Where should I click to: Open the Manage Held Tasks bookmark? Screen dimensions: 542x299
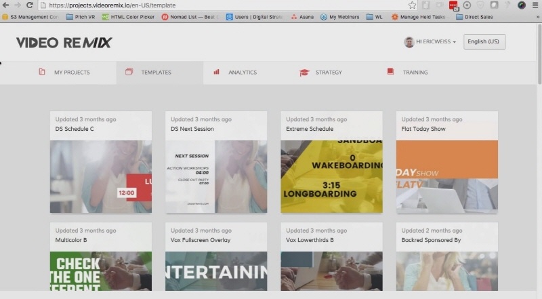419,17
